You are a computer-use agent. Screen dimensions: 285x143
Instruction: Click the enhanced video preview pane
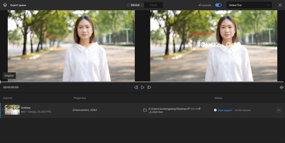[x=214, y=46]
